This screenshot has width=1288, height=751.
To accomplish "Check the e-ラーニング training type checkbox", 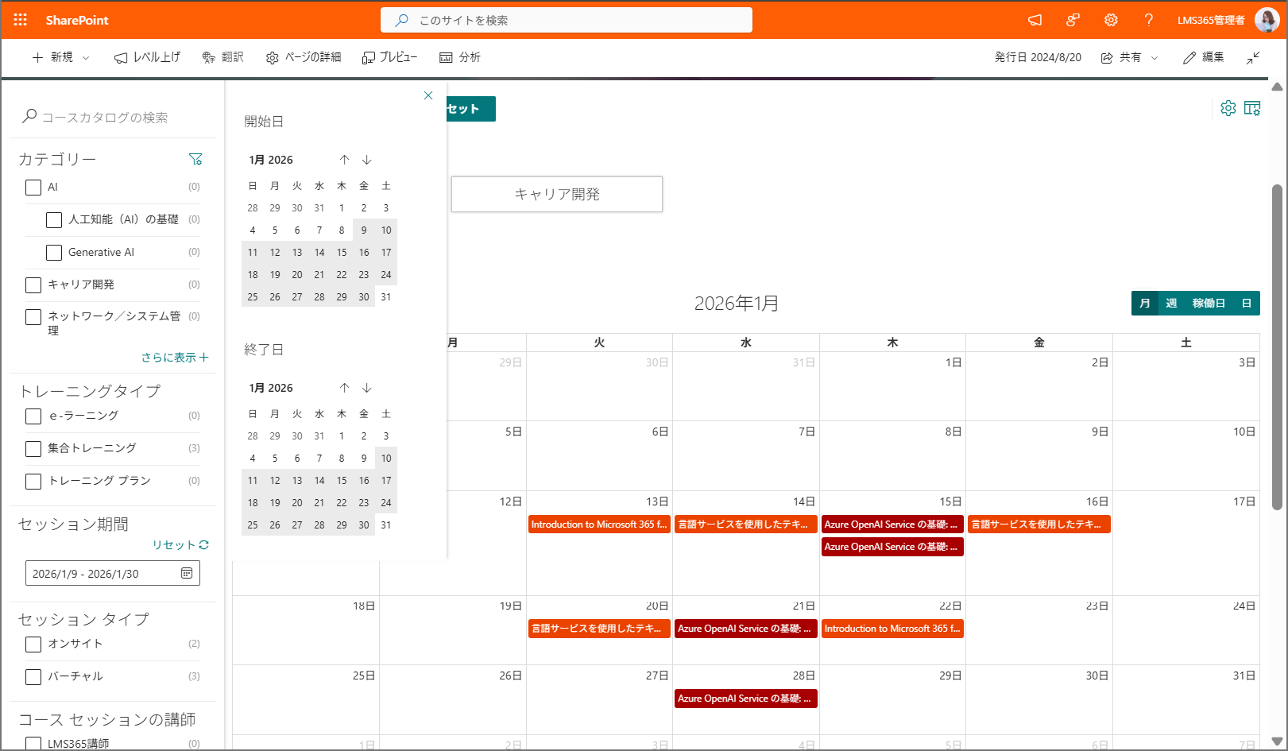I will [33, 416].
